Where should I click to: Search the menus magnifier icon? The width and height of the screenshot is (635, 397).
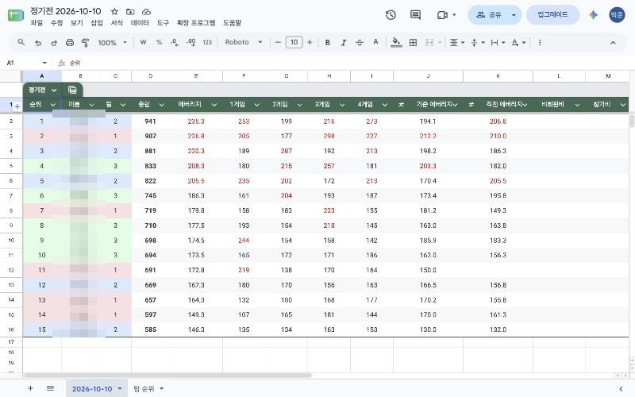[x=21, y=42]
